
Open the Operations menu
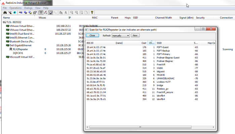(15, 8)
